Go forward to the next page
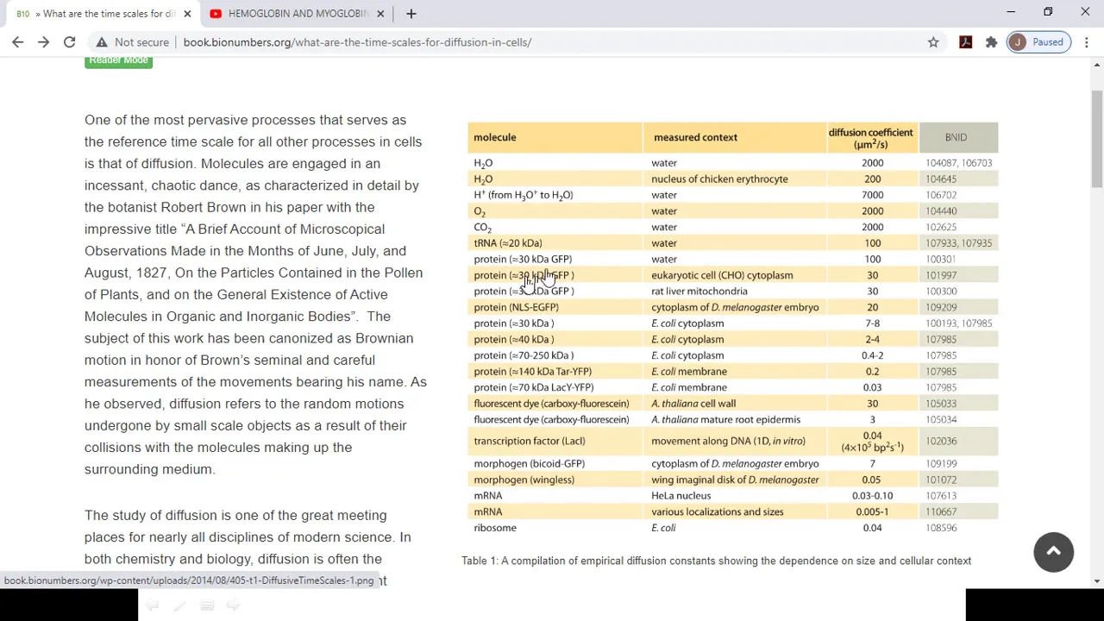This screenshot has width=1104, height=621. click(x=43, y=42)
